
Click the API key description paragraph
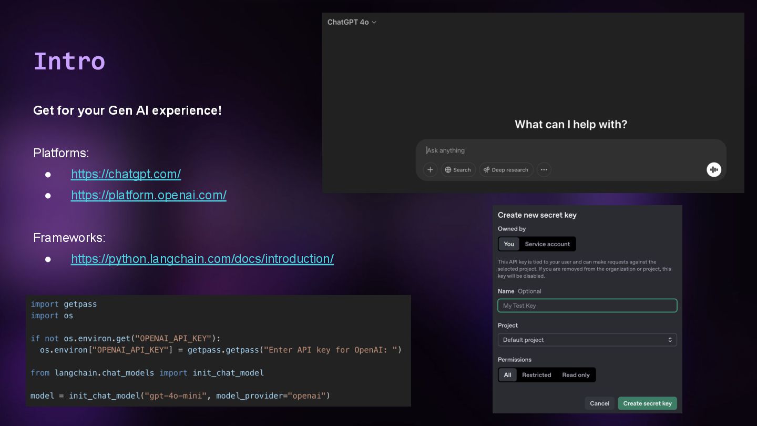585,269
